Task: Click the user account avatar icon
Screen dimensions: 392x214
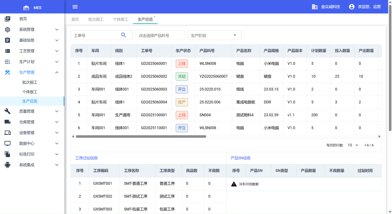Action: pyautogui.click(x=351, y=7)
